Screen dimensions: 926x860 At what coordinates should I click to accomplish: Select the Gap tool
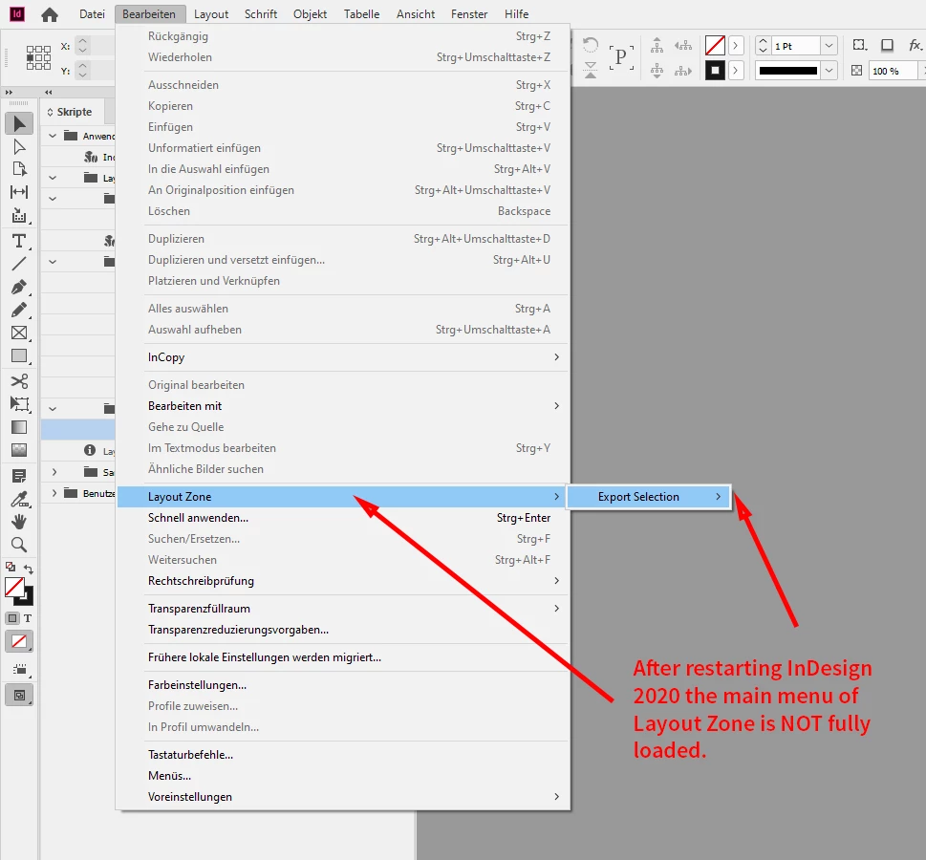[19, 192]
